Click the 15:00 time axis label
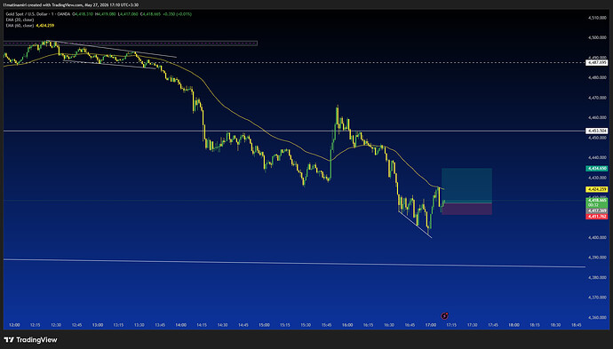This screenshot has width=613, height=349. pyautogui.click(x=264, y=325)
